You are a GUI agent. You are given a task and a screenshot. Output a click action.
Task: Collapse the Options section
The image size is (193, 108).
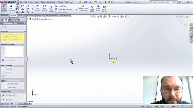coord(22,81)
